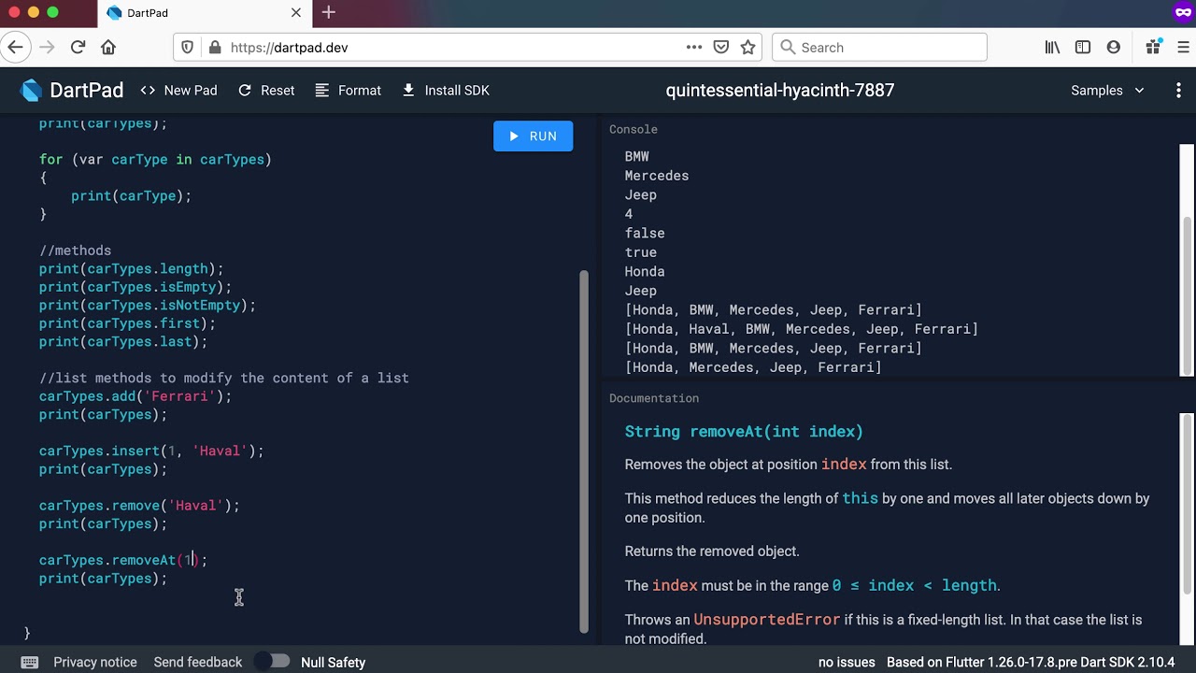Open the browser home page icon
The image size is (1196, 673).
coord(108,47)
